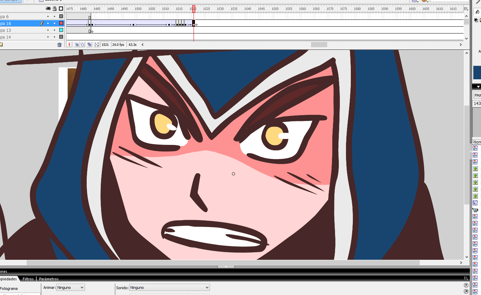The image size is (481, 295).
Task: Select the Propiedades tab
Action: click(9, 279)
